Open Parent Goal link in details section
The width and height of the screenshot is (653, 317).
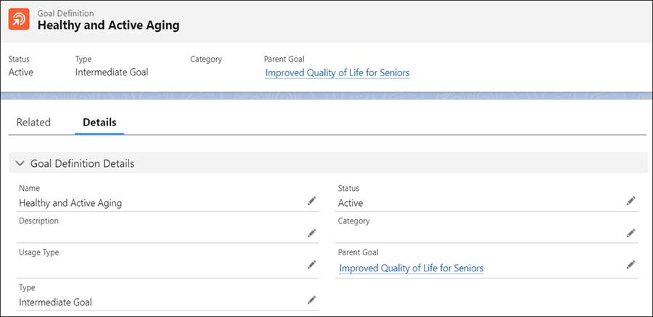[x=411, y=268]
